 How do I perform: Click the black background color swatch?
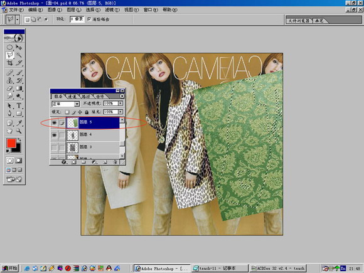[18, 149]
